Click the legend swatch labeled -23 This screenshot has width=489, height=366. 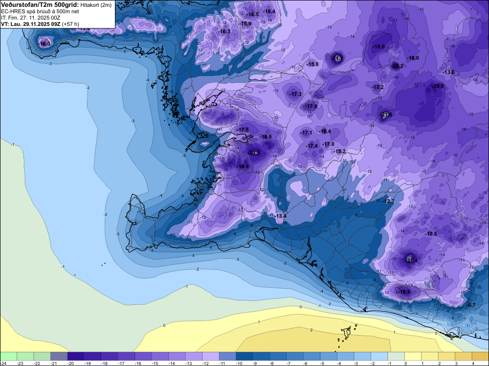tap(25, 356)
